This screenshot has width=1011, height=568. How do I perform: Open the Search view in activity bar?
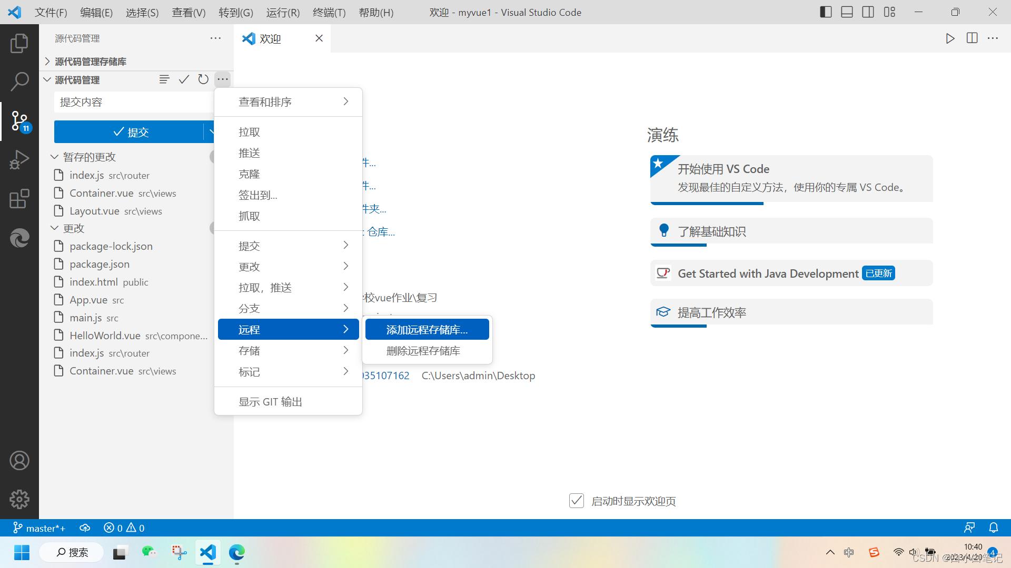(x=19, y=82)
